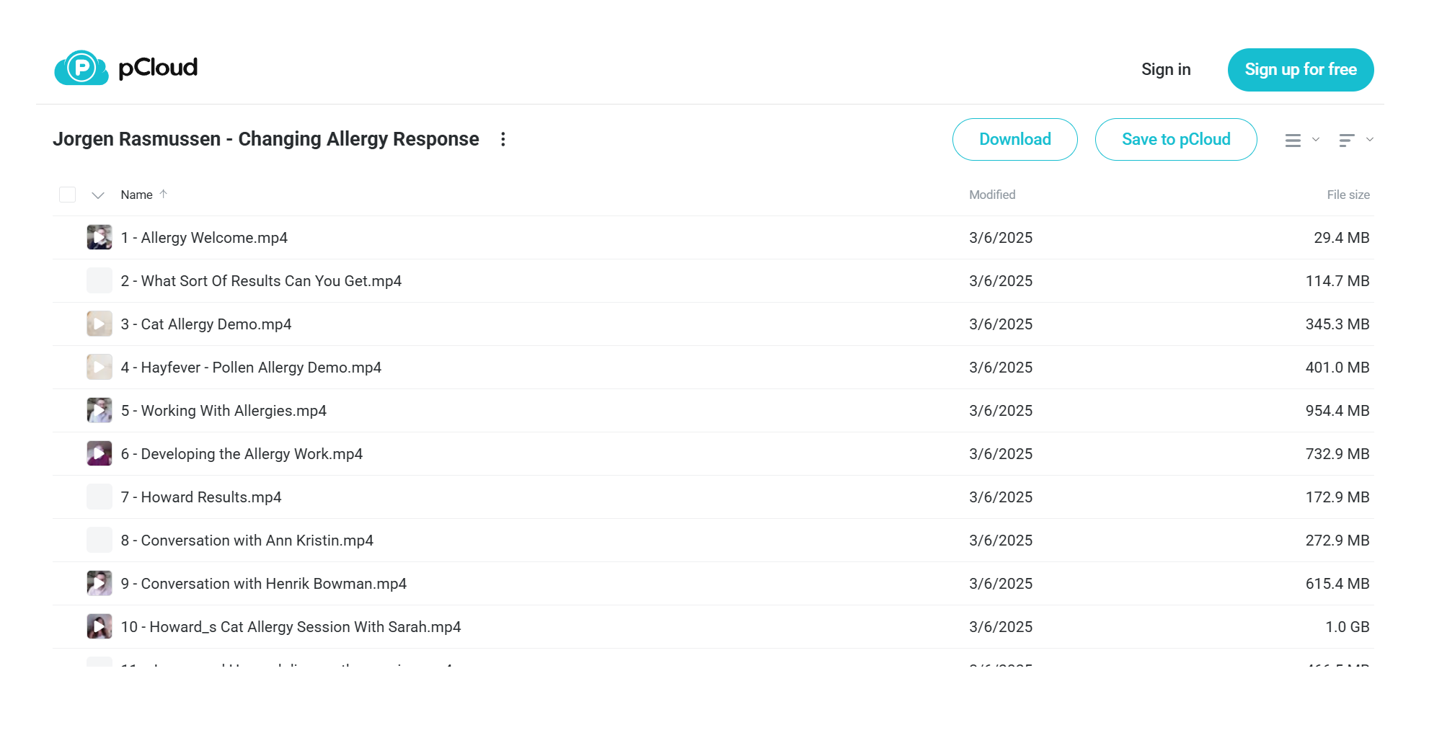
Task: Sort files by the Modified column
Action: [x=992, y=195]
